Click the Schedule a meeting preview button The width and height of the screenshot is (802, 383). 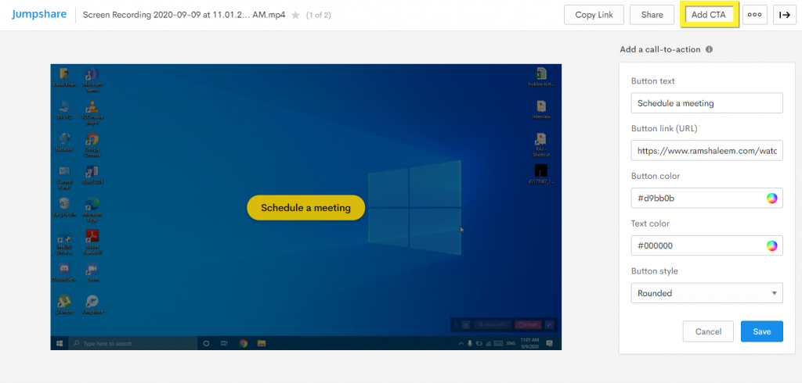click(305, 208)
